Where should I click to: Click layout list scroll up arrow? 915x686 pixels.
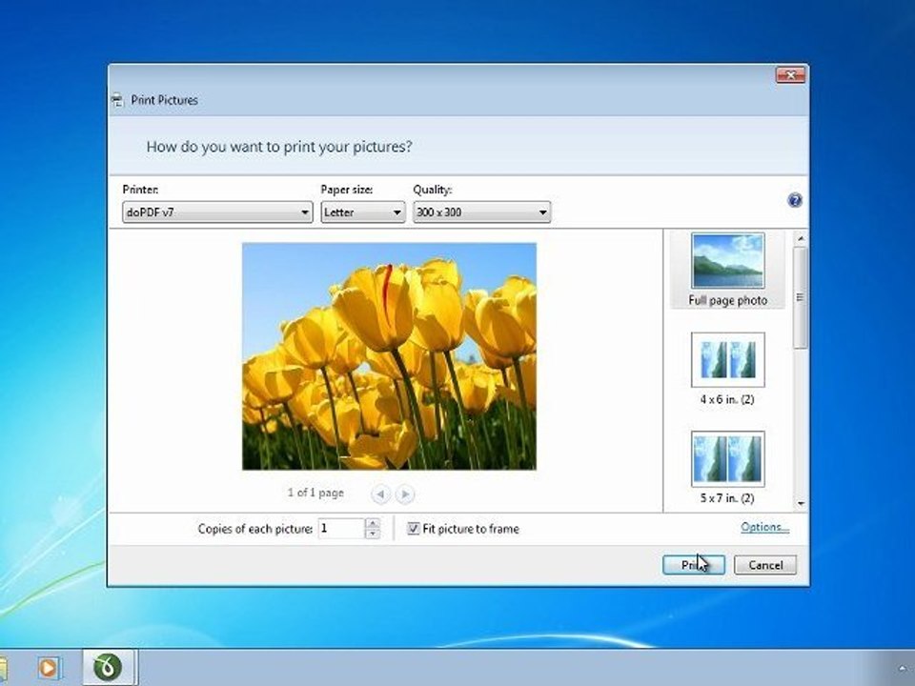tap(801, 238)
